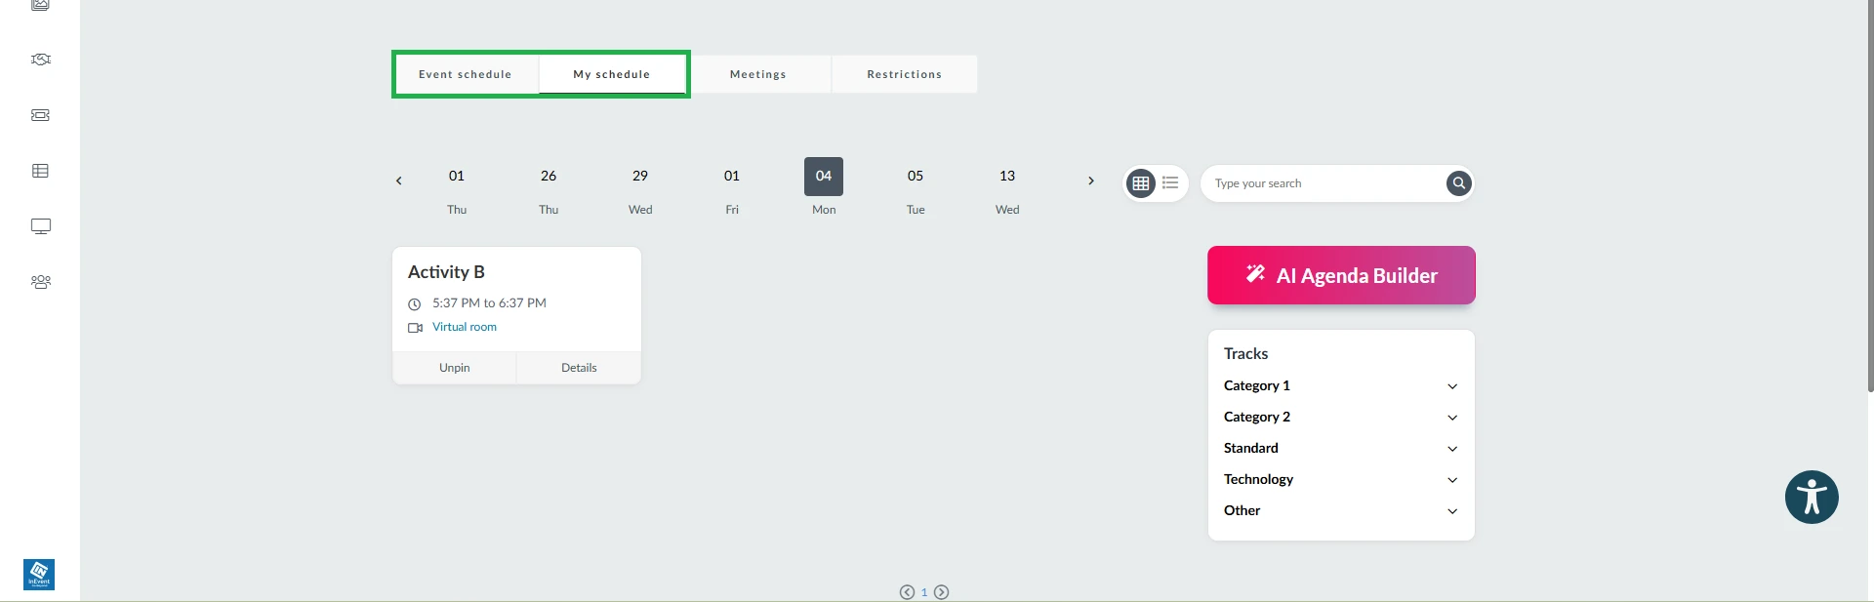Click page number 1 in pagination

click(x=924, y=592)
